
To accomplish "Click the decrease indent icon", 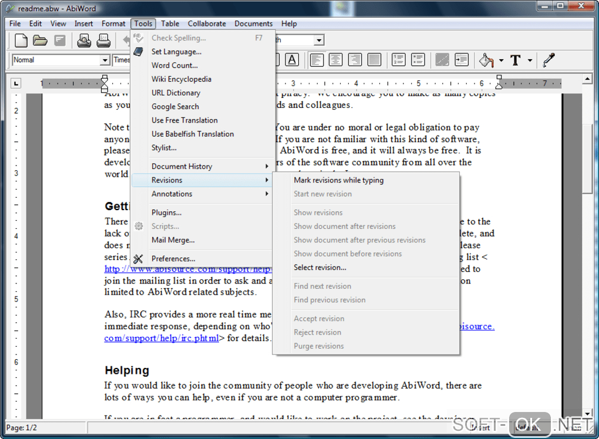I will 442,60.
